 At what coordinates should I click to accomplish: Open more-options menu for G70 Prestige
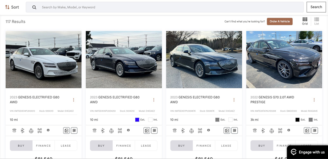point(314,100)
